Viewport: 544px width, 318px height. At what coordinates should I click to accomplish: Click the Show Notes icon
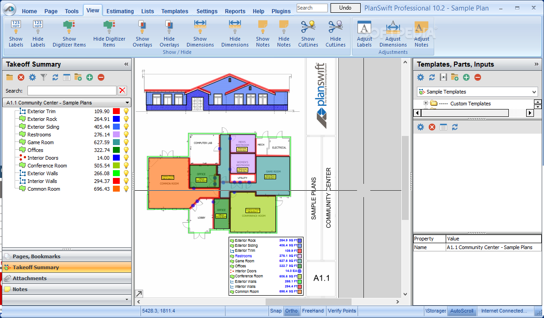(x=263, y=27)
